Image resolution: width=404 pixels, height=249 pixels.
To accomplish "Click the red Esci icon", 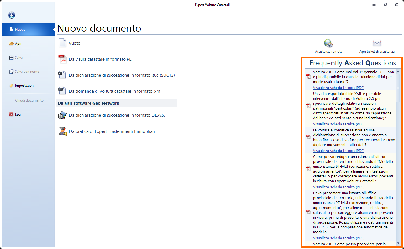I will (x=11, y=114).
